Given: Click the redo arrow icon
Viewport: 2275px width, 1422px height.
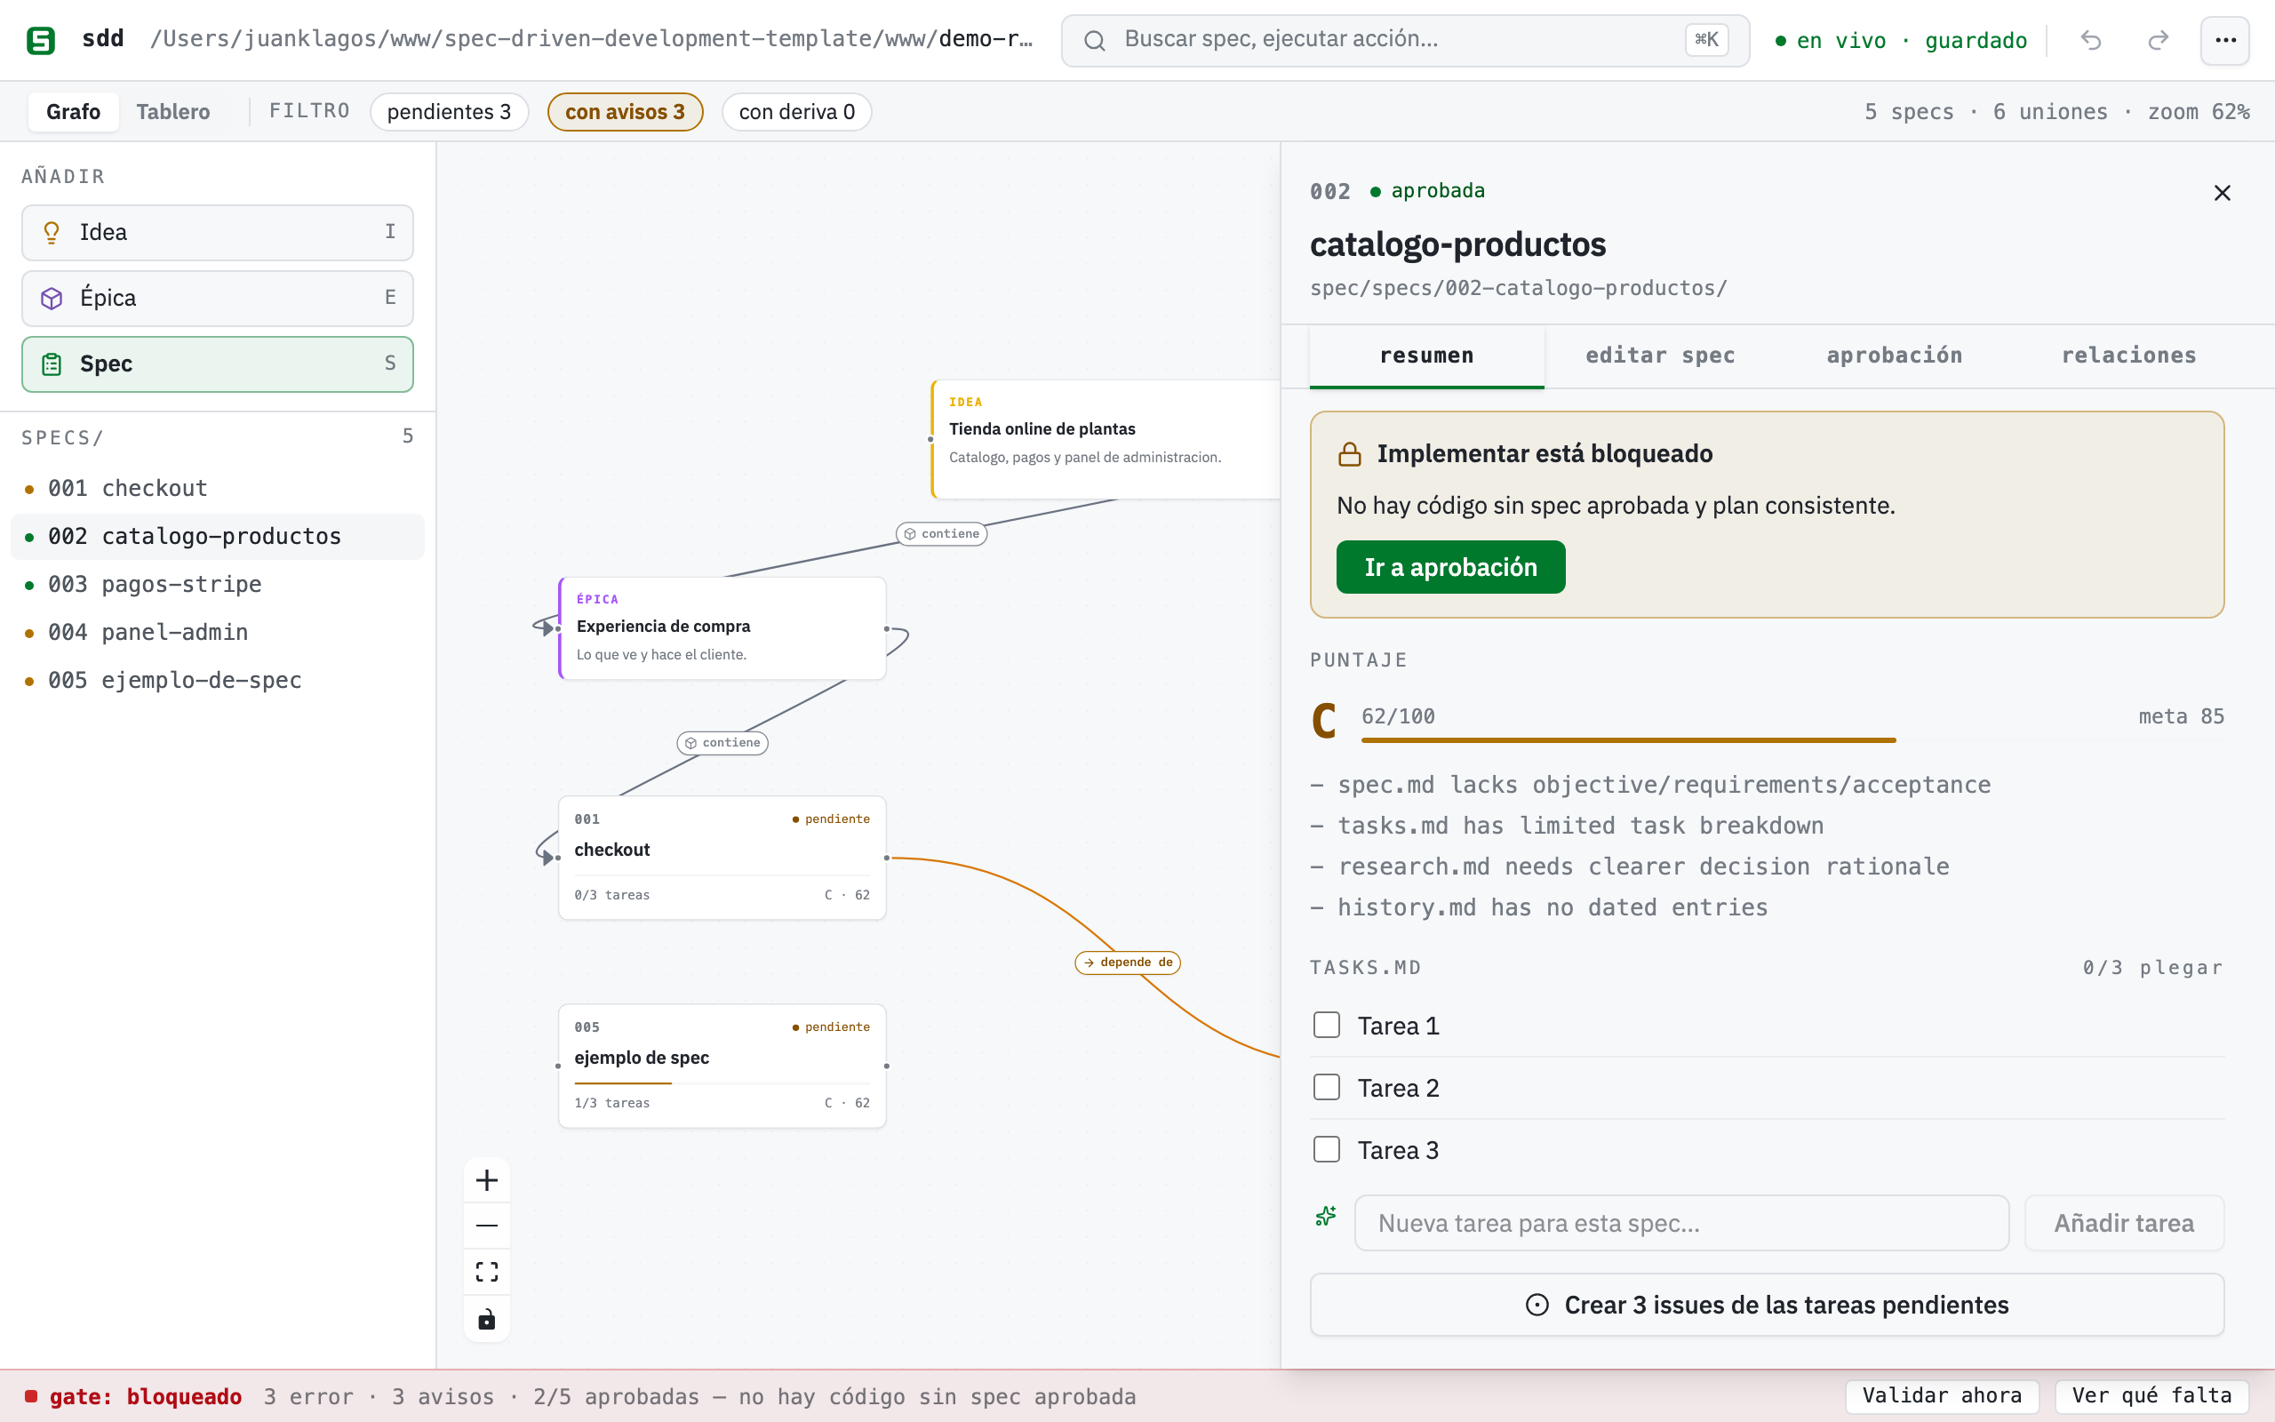Looking at the screenshot, I should click(2158, 41).
